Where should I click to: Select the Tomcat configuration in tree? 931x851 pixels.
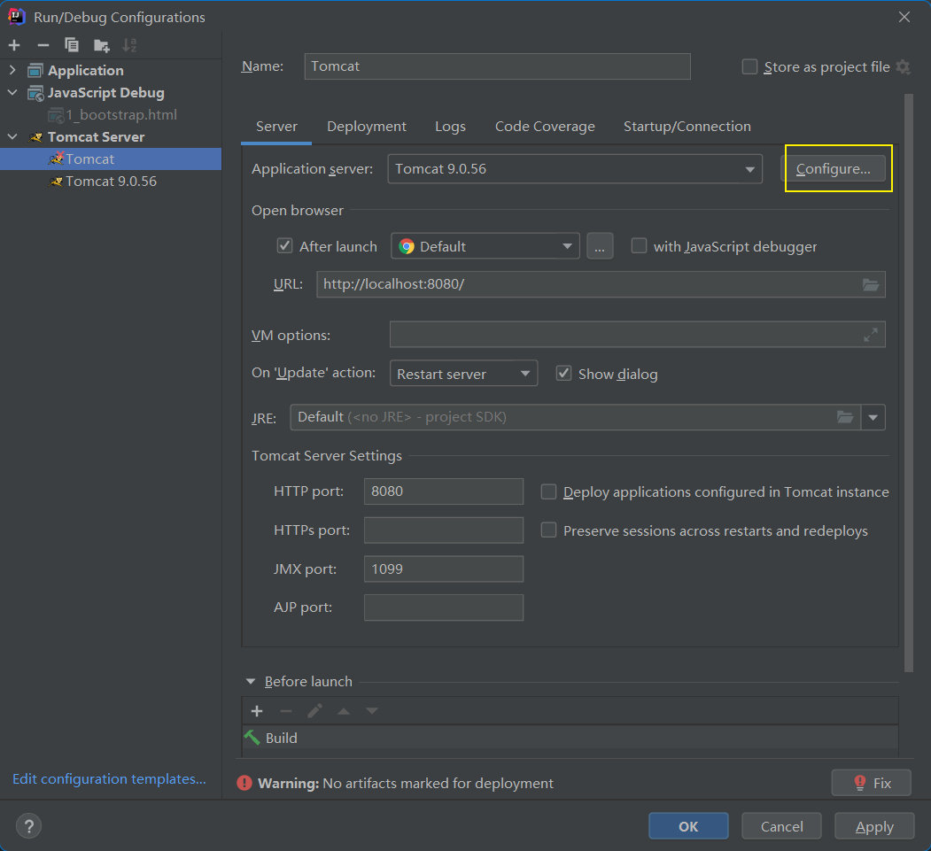(111, 159)
